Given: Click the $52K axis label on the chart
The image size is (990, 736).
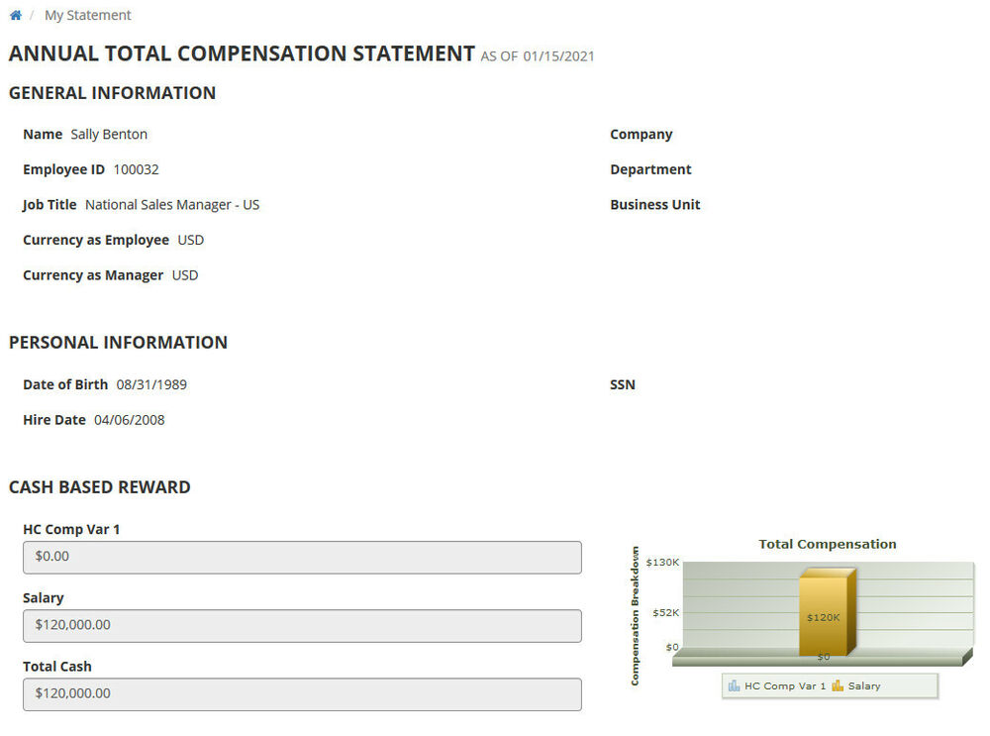Looking at the screenshot, I should click(666, 613).
